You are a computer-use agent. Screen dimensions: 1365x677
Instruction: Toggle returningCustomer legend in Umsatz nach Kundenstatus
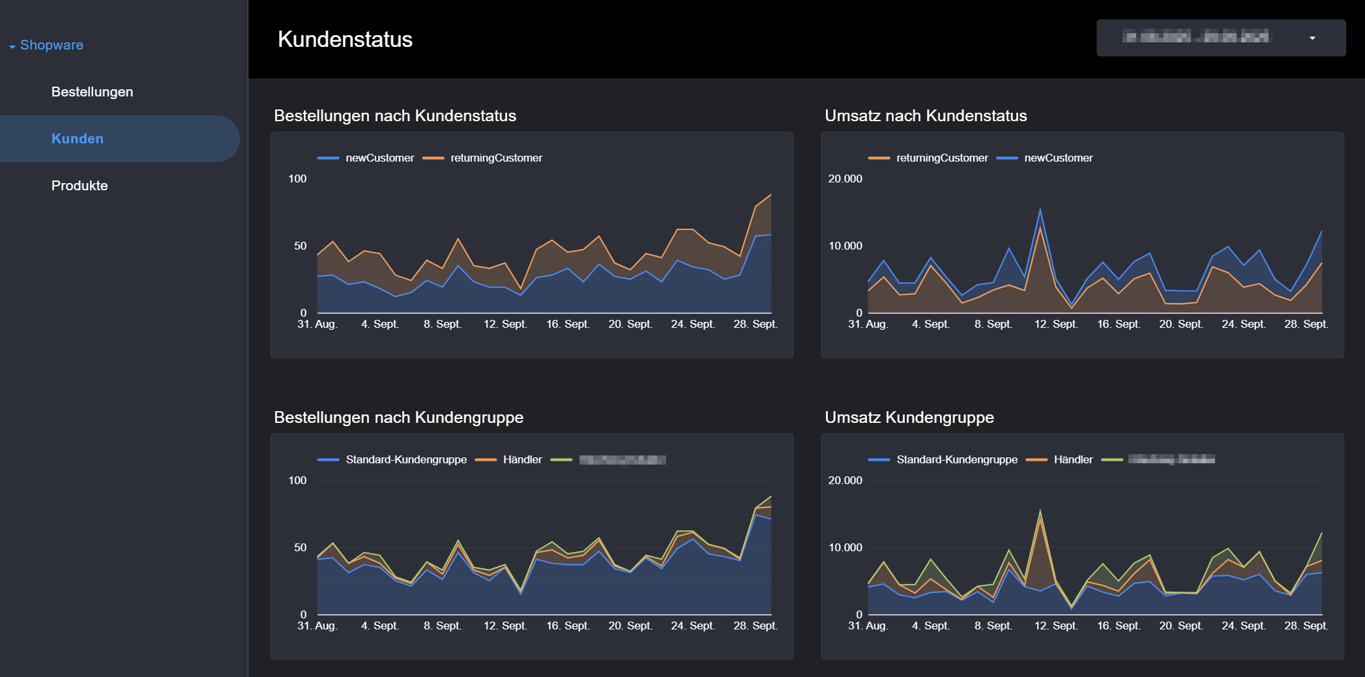941,158
